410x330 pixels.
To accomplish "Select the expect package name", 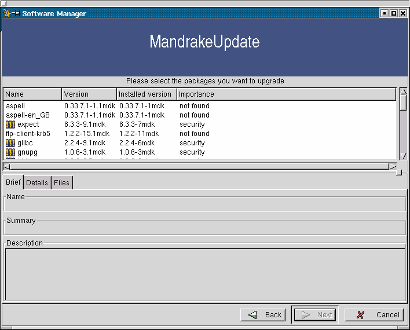I will (x=28, y=124).
